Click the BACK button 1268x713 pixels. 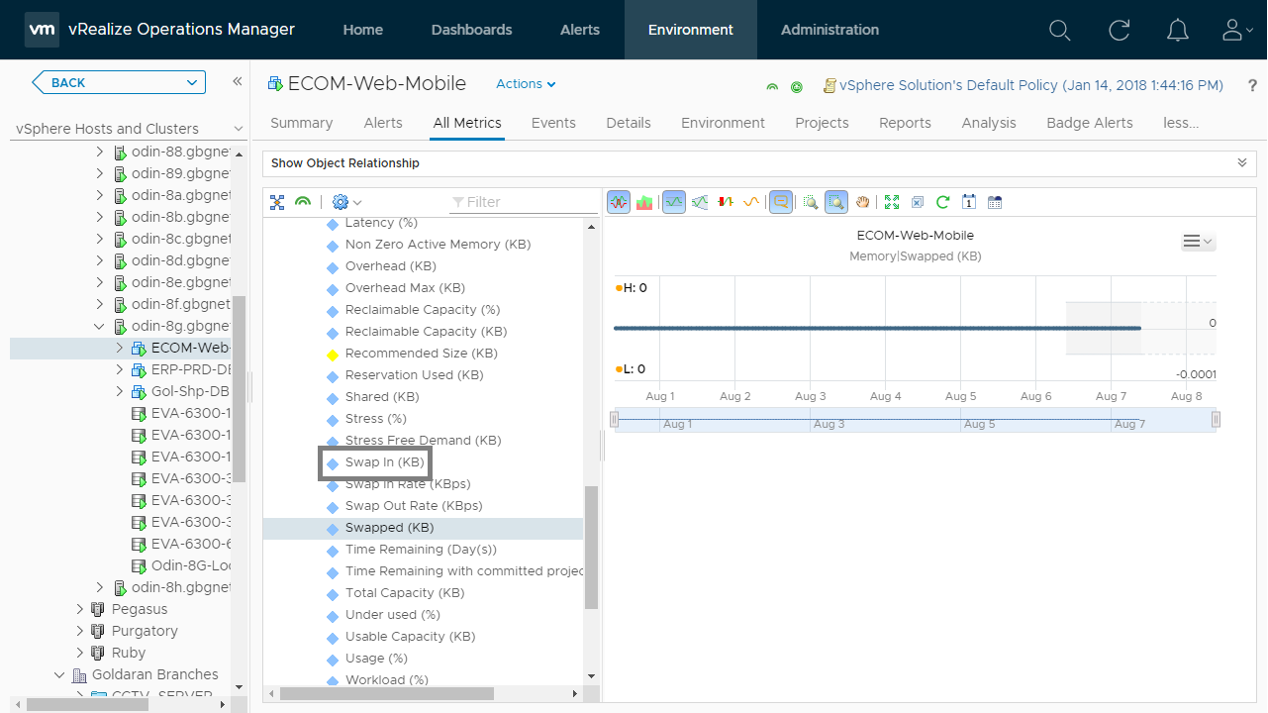point(119,82)
